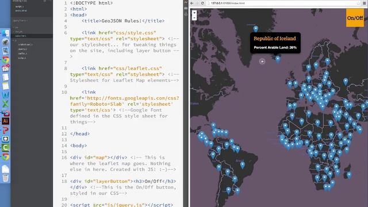
Task: Open Preview app from the dock
Action: pos(5,51)
